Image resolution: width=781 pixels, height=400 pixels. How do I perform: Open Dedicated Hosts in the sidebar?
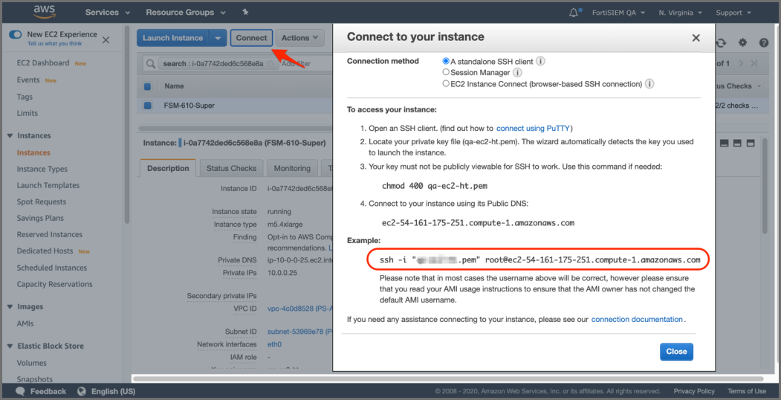pyautogui.click(x=45, y=251)
